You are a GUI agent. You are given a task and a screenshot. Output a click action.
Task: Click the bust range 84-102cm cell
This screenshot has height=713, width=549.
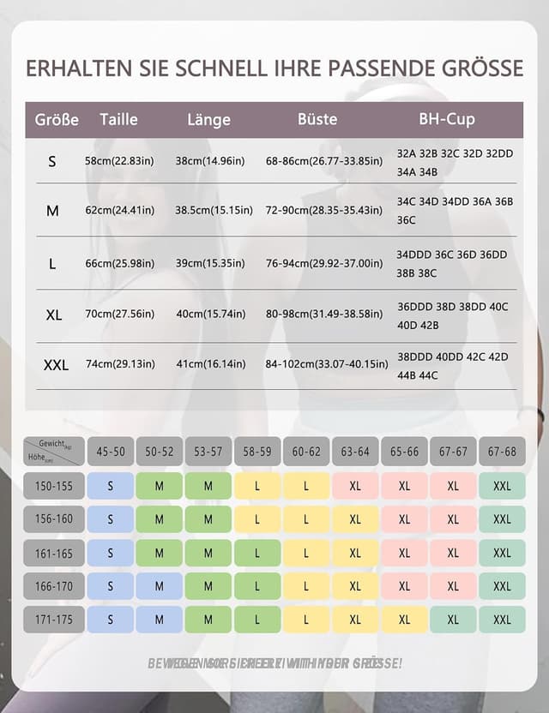326,364
